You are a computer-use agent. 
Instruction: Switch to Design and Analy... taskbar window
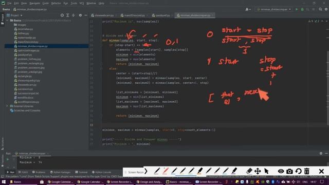point(149,181)
